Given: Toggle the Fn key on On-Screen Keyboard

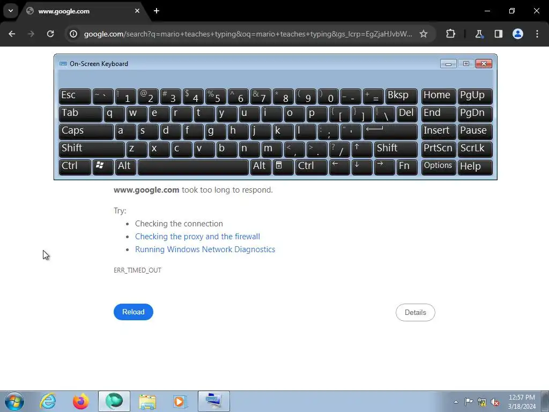Looking at the screenshot, I should 407,167.
